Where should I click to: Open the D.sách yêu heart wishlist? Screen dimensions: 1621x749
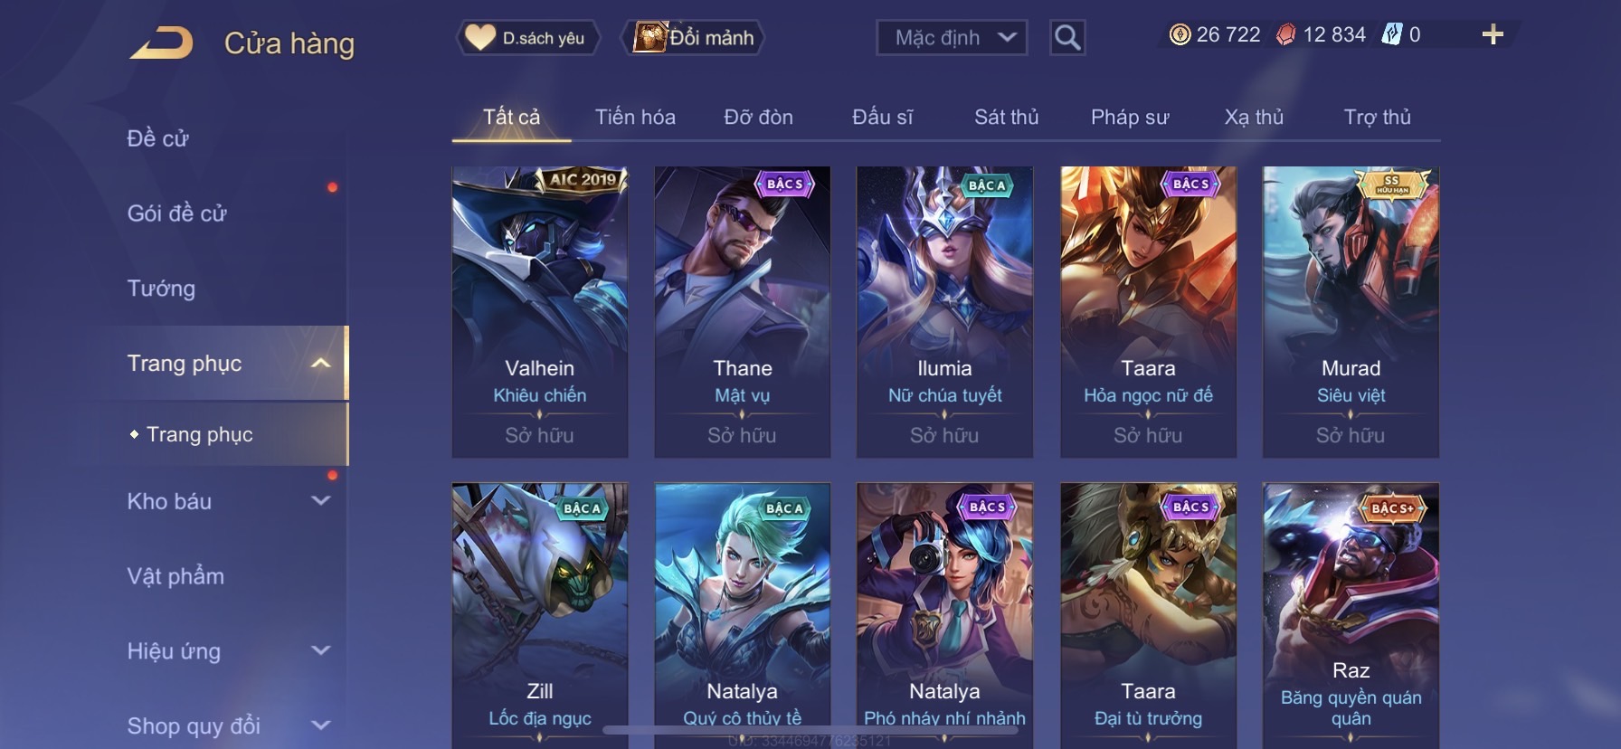[x=526, y=37]
